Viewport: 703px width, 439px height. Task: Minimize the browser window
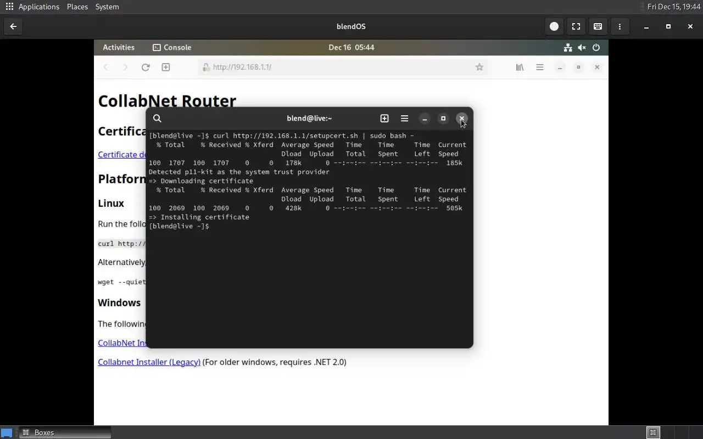point(560,67)
